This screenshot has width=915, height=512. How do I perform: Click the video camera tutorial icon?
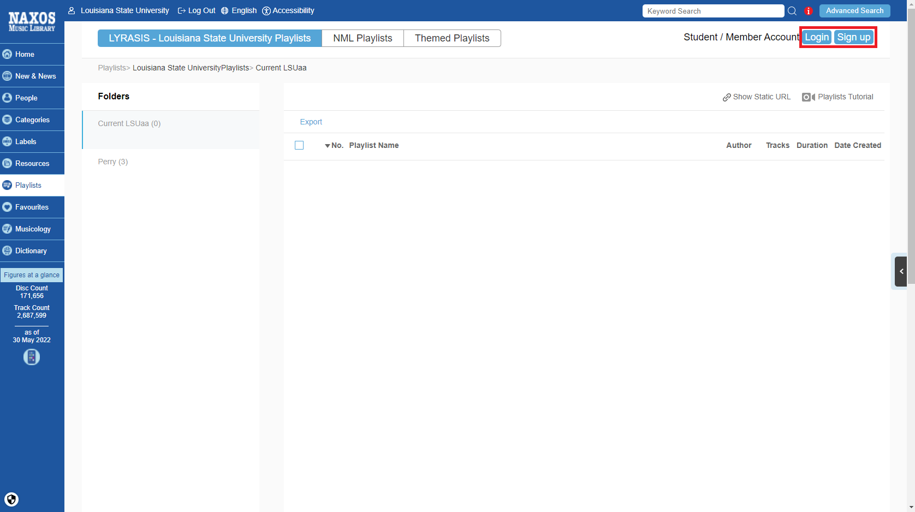(809, 97)
